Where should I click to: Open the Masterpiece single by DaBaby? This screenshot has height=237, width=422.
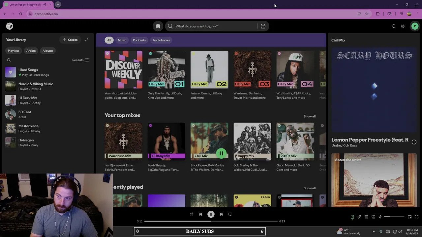point(47,128)
